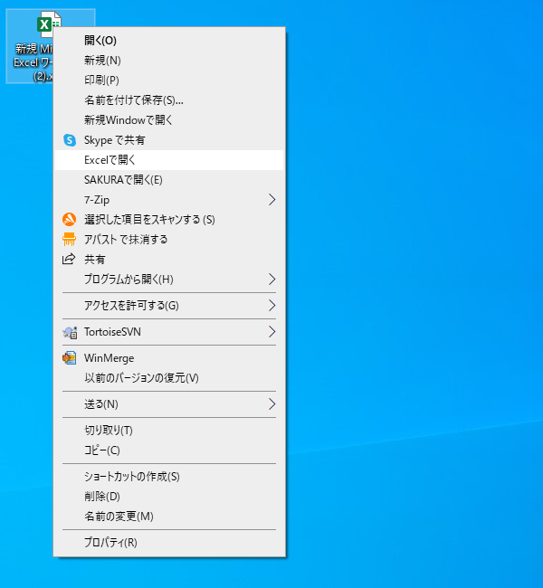Expand the アクセスを許可する(G) submenu arrow
The image size is (543, 588).
pyautogui.click(x=272, y=305)
